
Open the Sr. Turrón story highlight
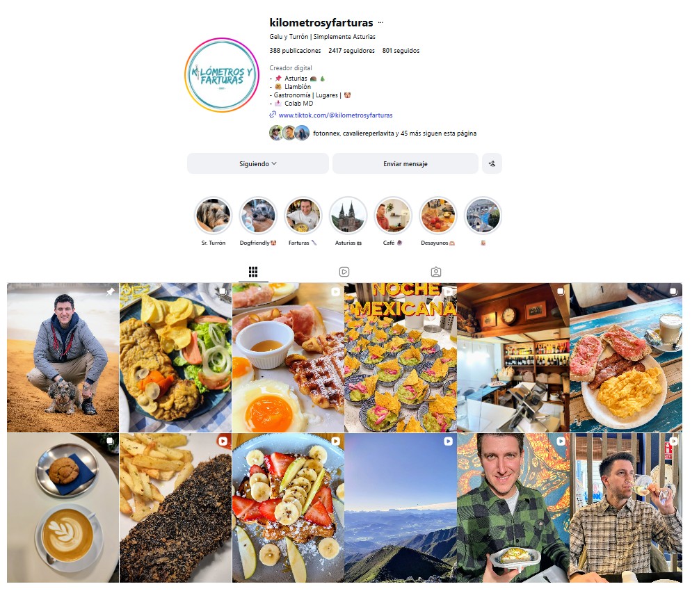click(213, 216)
